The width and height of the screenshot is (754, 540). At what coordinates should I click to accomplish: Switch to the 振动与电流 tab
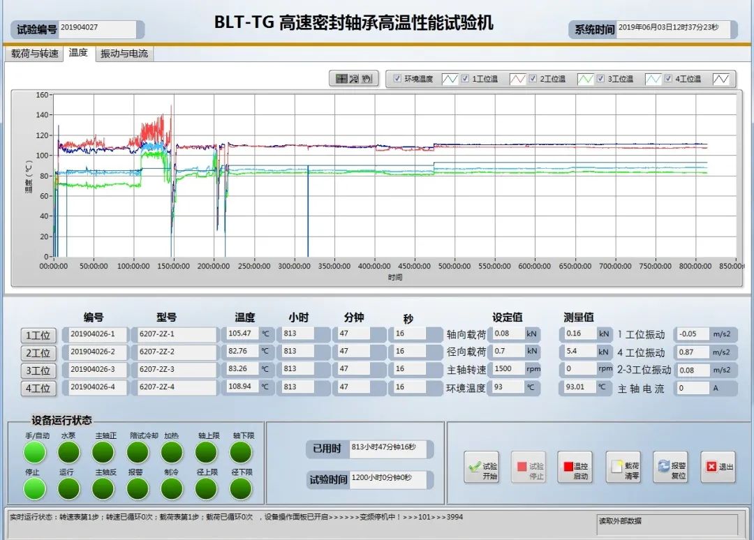124,54
